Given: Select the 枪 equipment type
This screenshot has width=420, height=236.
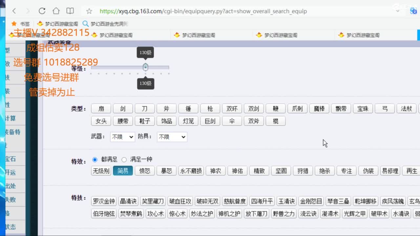Looking at the screenshot, I should click(x=210, y=108).
